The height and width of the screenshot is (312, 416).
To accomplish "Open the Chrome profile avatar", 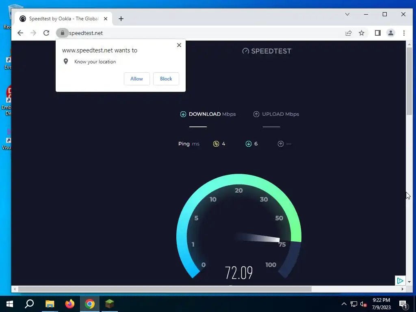I will pos(390,33).
